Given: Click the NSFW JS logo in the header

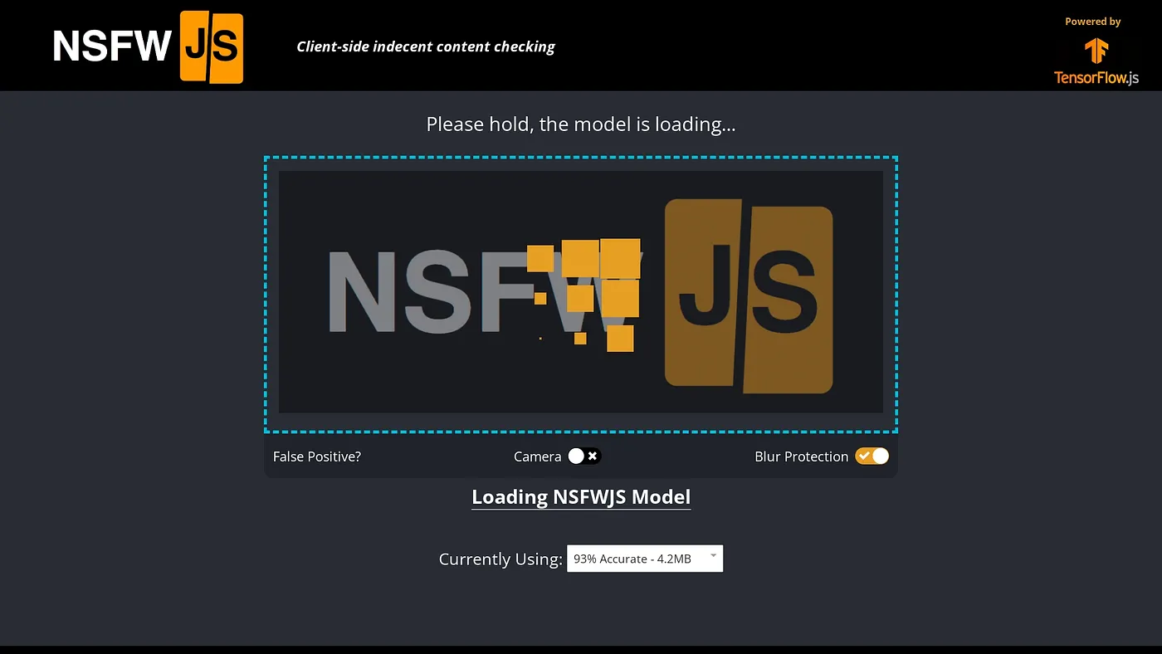Looking at the screenshot, I should (149, 47).
